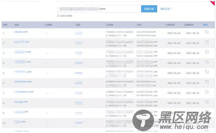Image resolution: width=216 pixels, height=133 pixels.
Task: Open the domain link in row 2
Action: [22, 42]
